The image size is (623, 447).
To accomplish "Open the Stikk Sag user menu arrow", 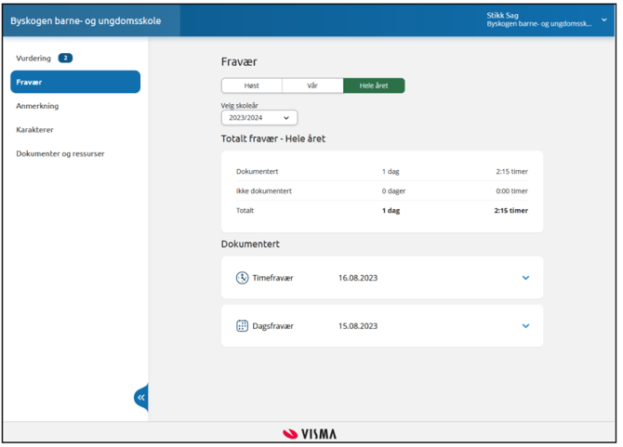I will pyautogui.click(x=604, y=20).
